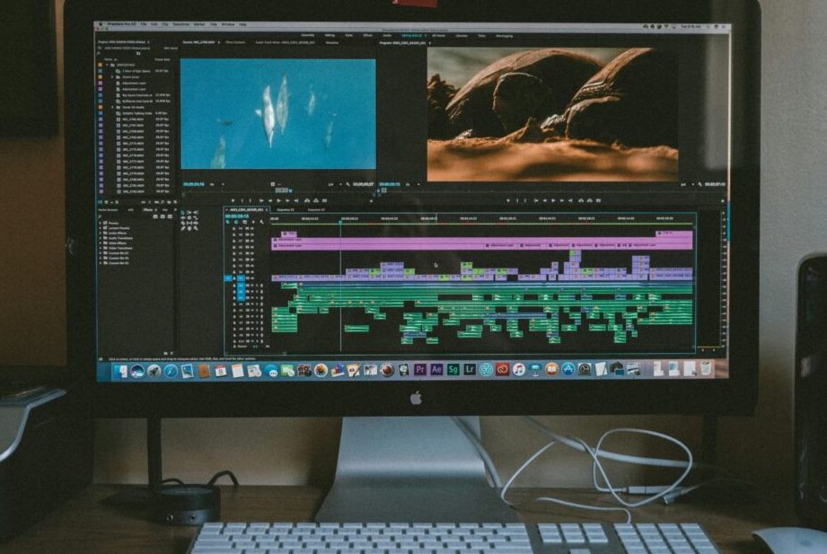The image size is (827, 554).
Task: Open iTunes from the Dock
Action: [x=519, y=369]
